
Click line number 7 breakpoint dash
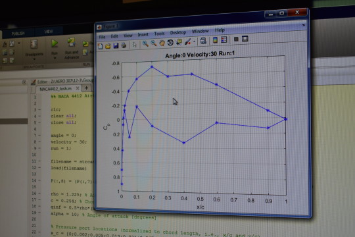pos(39,136)
